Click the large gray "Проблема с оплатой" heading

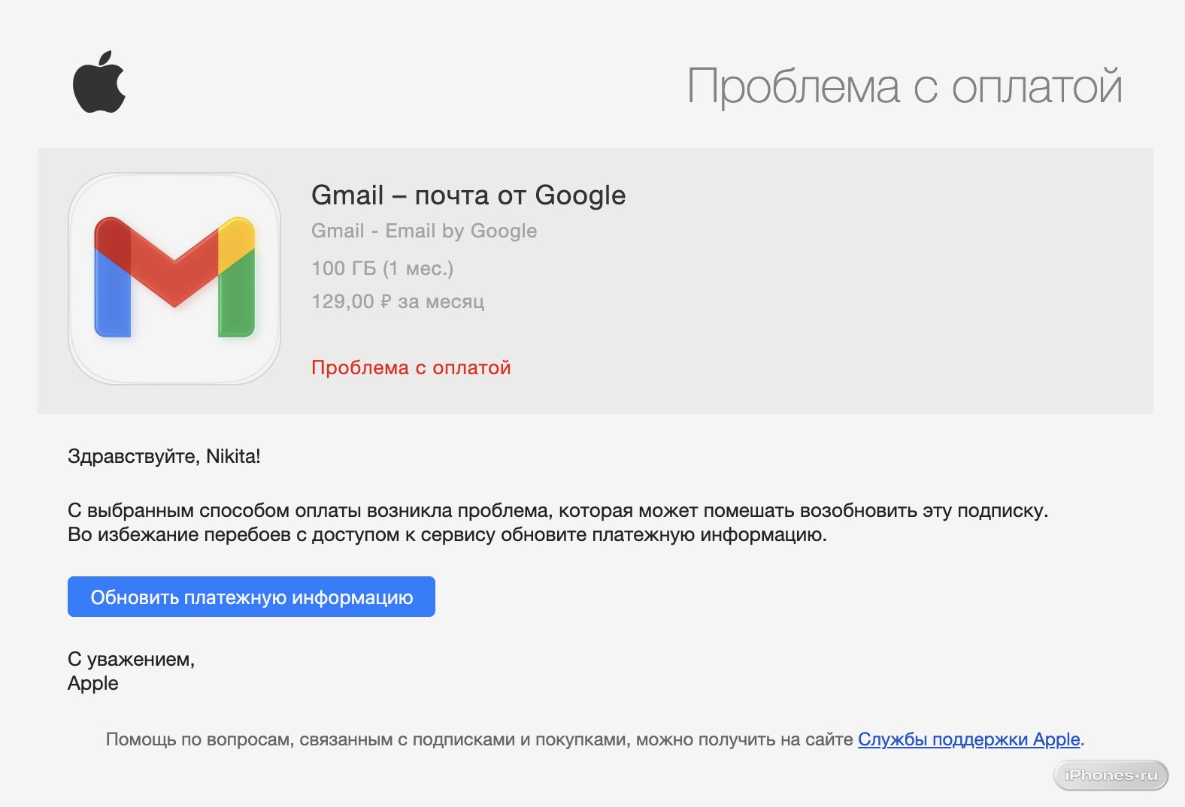click(x=905, y=86)
